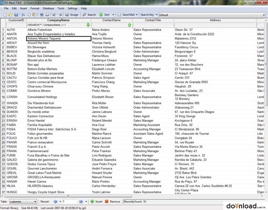
Task: Cut selection with the scissors icon
Action: coord(23,15)
